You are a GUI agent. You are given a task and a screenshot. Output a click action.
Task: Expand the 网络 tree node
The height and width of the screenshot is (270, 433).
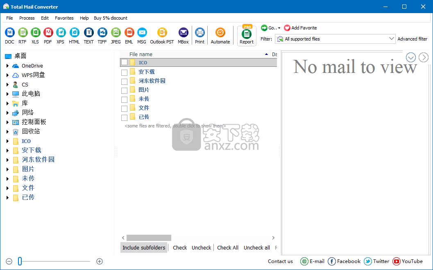[7, 113]
